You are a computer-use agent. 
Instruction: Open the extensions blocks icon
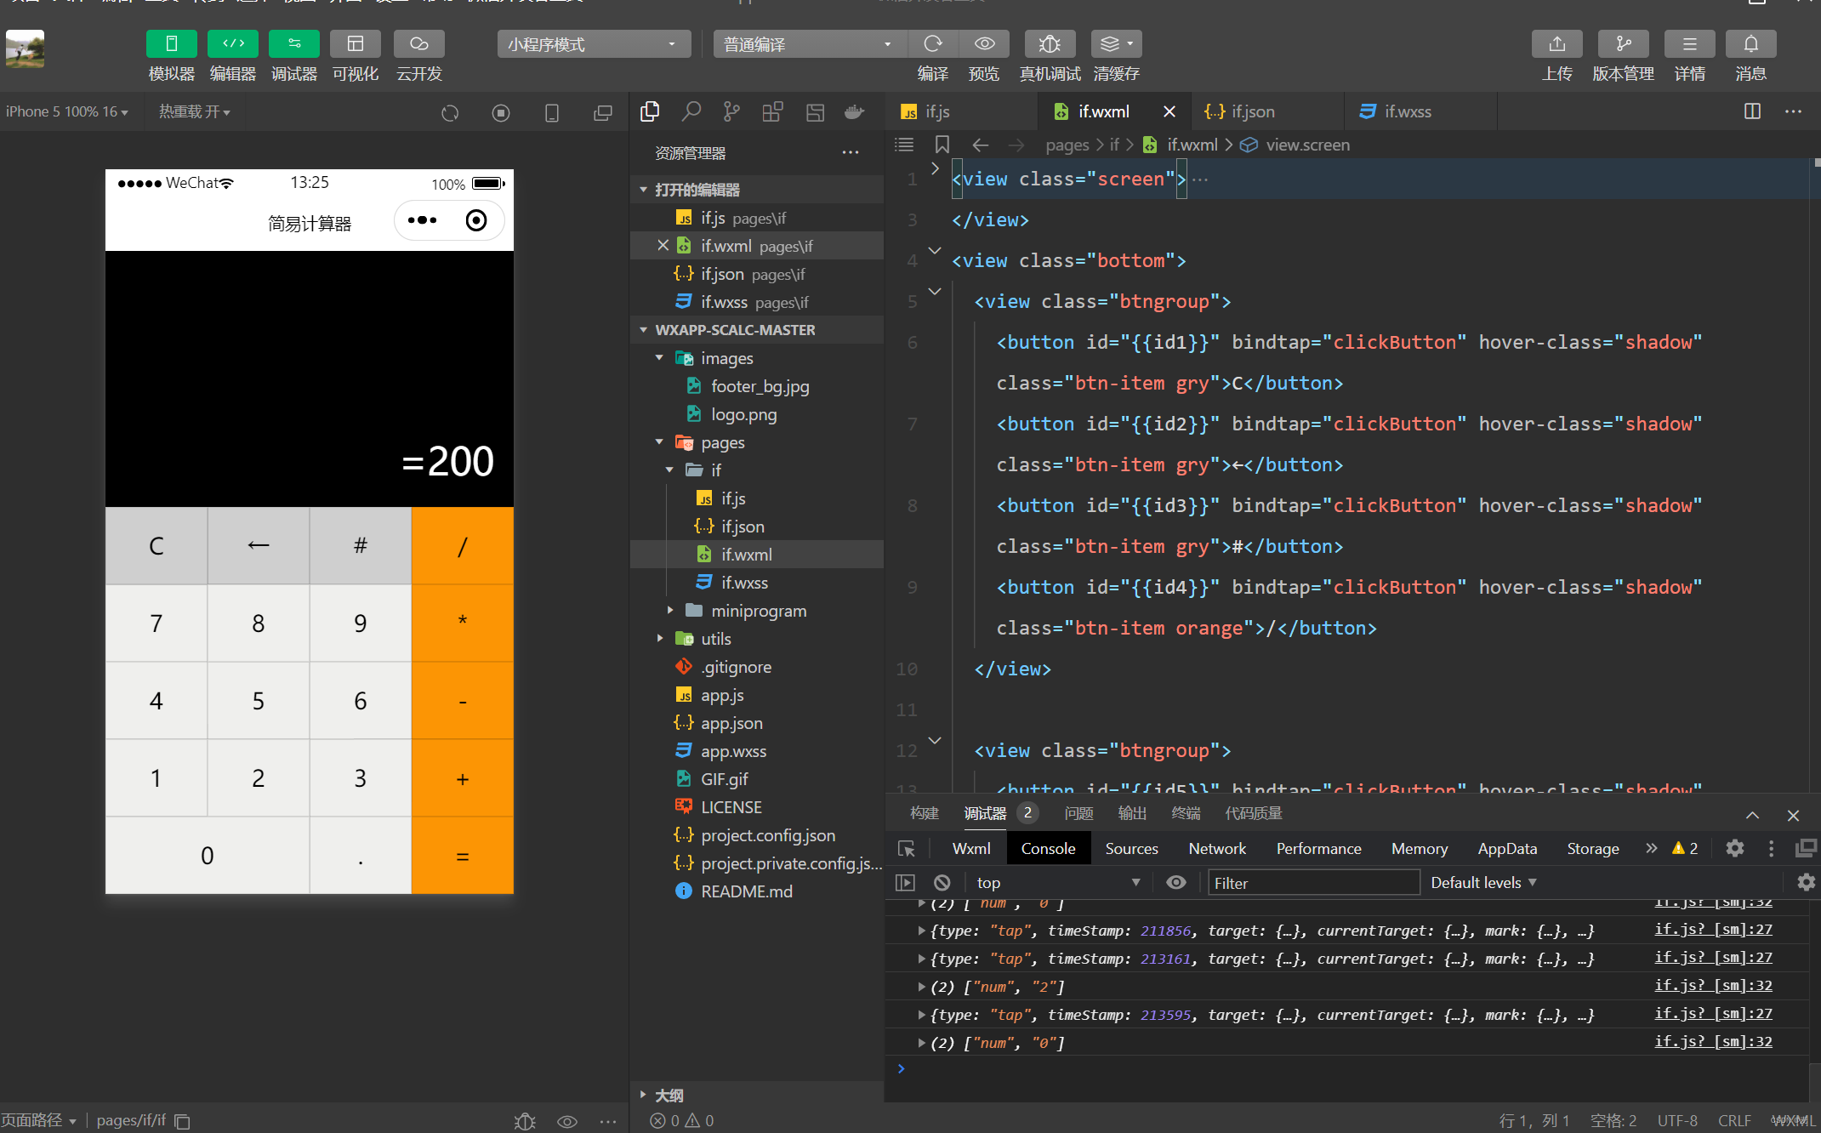pos(772,111)
